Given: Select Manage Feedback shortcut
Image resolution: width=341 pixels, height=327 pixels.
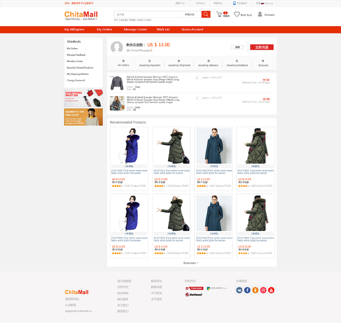Looking at the screenshot, I should pyautogui.click(x=76, y=55).
